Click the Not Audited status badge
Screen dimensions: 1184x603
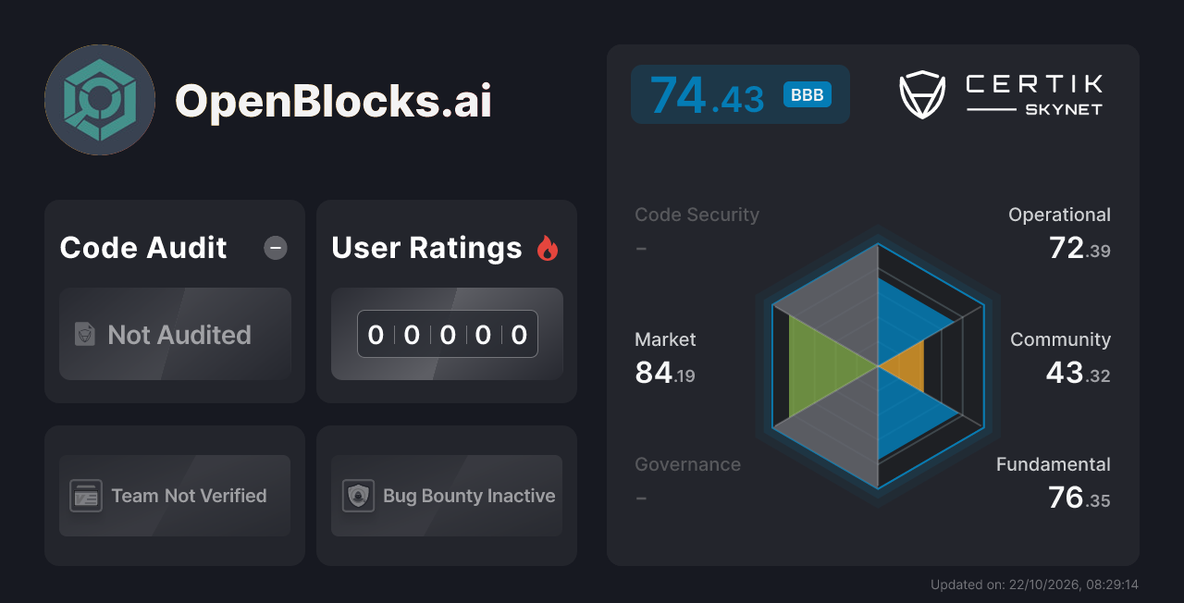pyautogui.click(x=175, y=334)
